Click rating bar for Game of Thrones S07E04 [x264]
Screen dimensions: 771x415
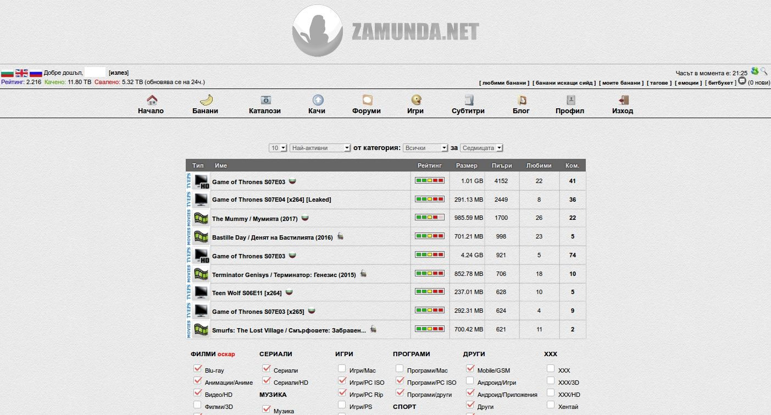click(430, 199)
